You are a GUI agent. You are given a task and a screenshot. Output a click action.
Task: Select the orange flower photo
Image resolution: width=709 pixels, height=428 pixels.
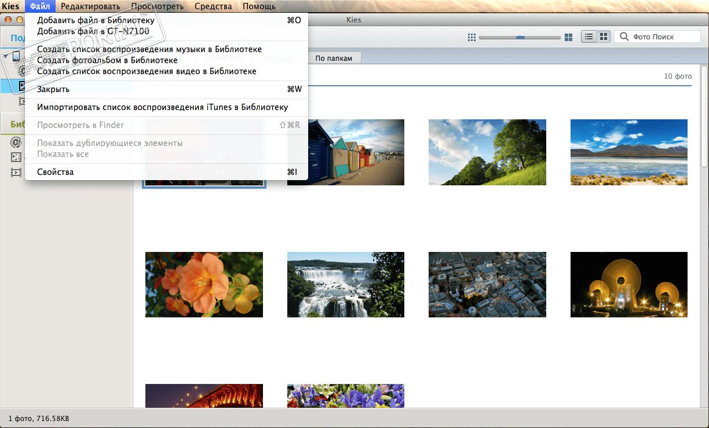click(x=204, y=284)
